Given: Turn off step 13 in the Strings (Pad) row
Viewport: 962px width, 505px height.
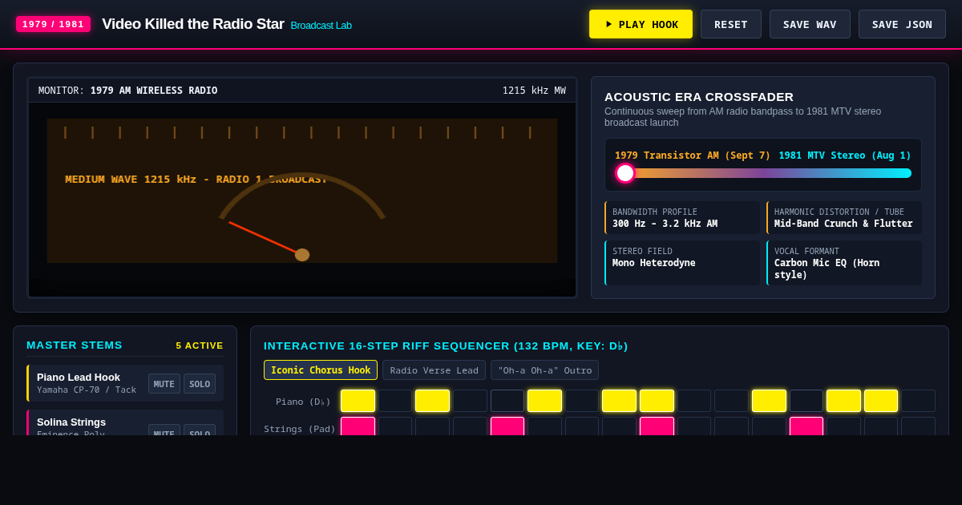Looking at the screenshot, I should click(806, 426).
